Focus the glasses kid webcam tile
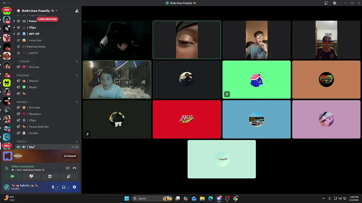The image size is (362, 203). (257, 40)
